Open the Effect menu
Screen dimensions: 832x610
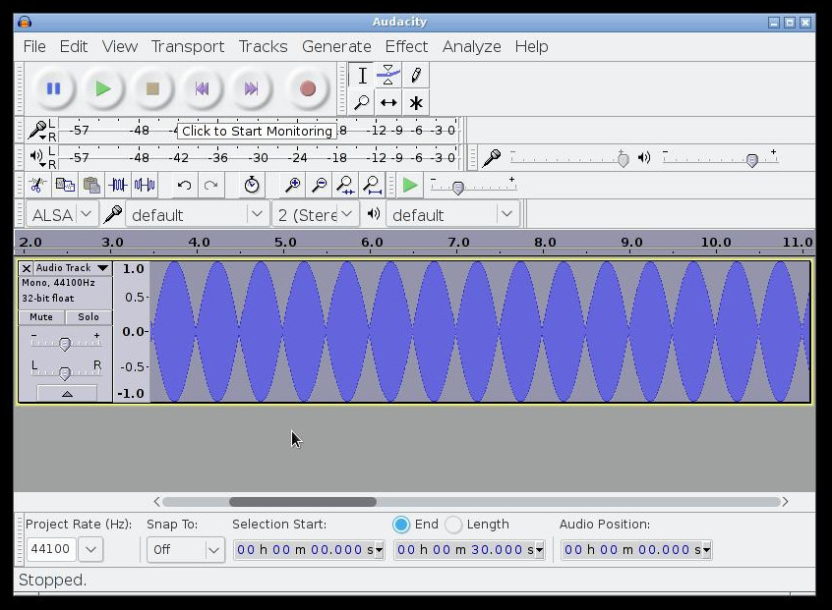coord(406,46)
